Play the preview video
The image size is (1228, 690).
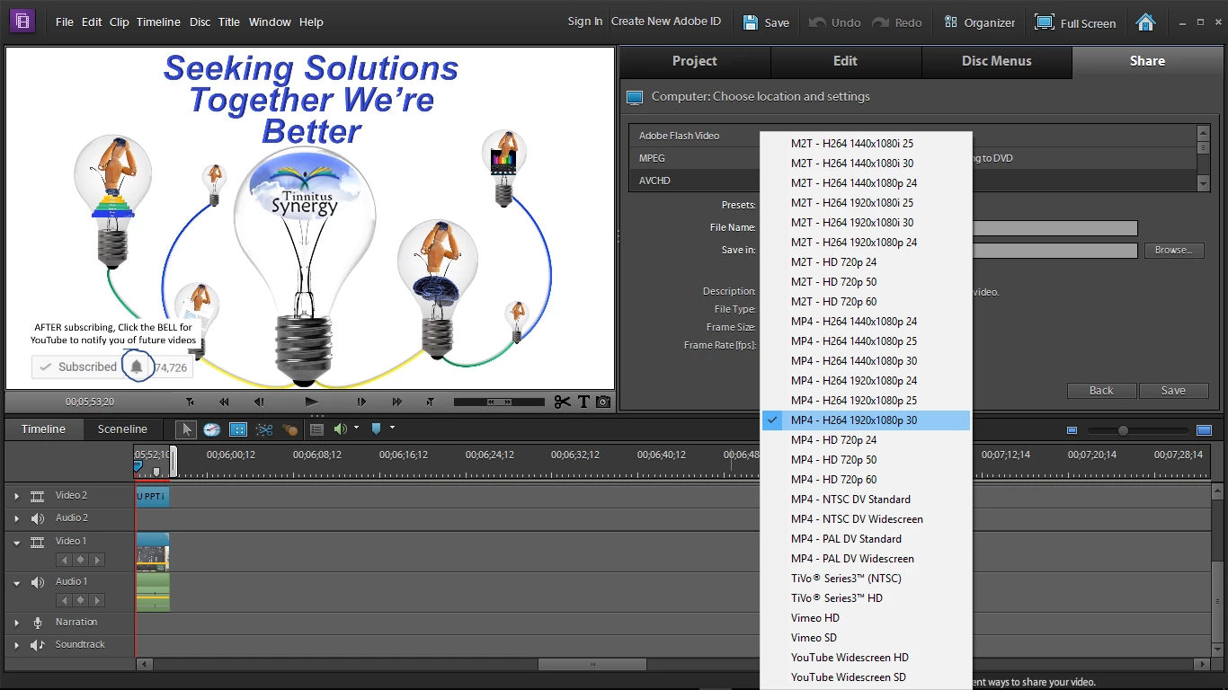pos(311,402)
